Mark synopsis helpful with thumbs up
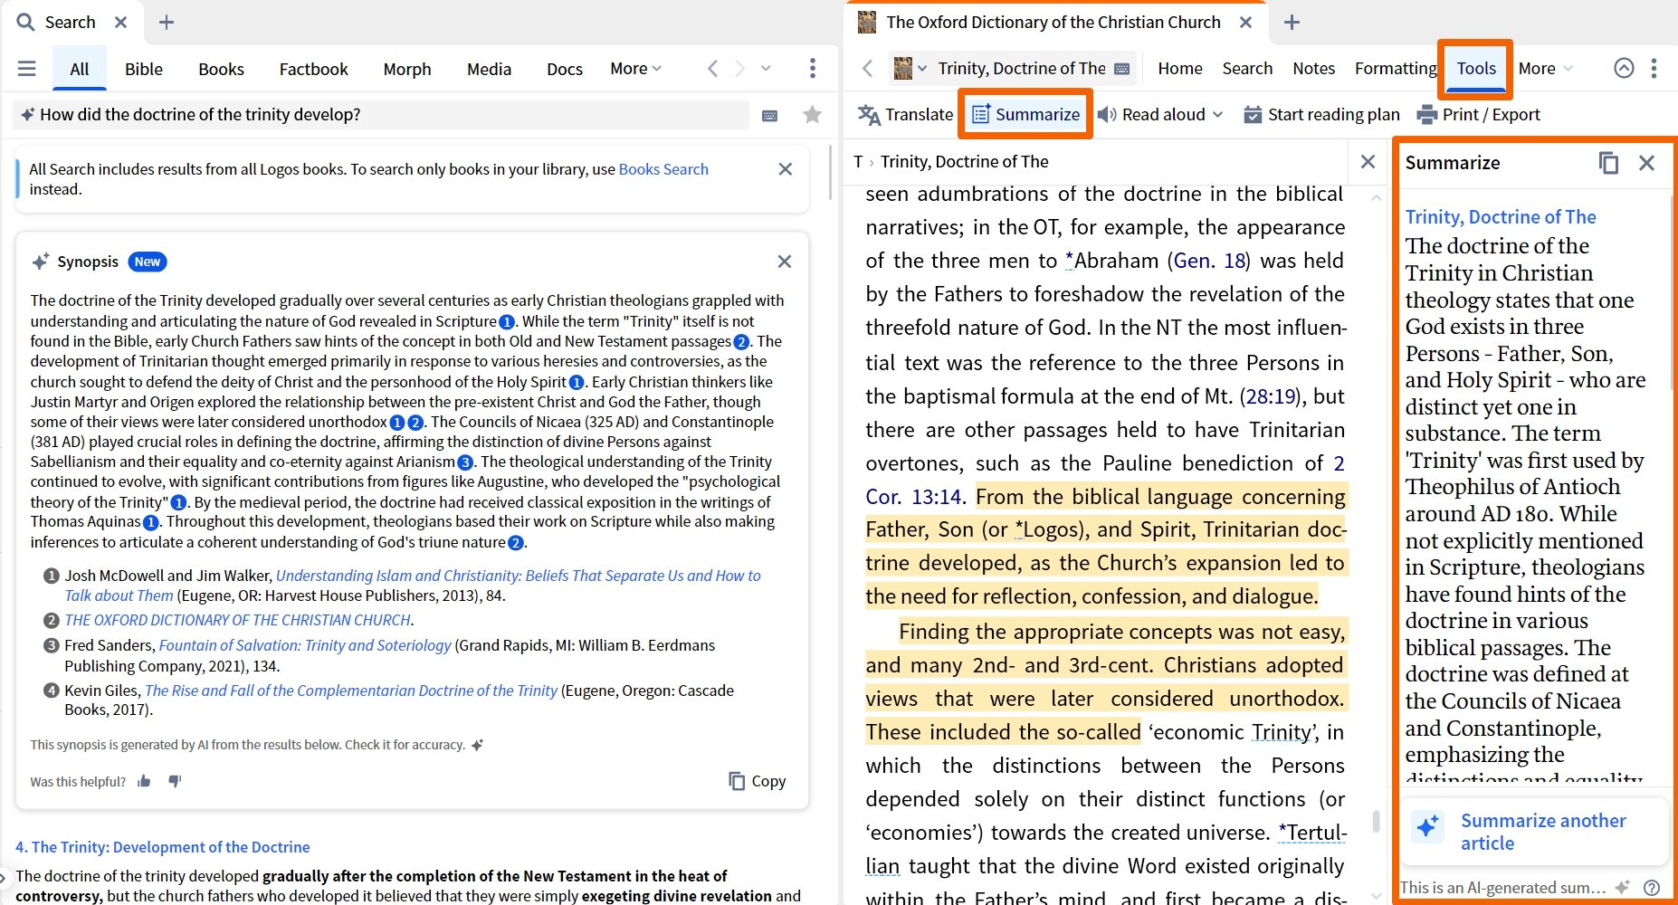The height and width of the screenshot is (905, 1678). pos(144,781)
